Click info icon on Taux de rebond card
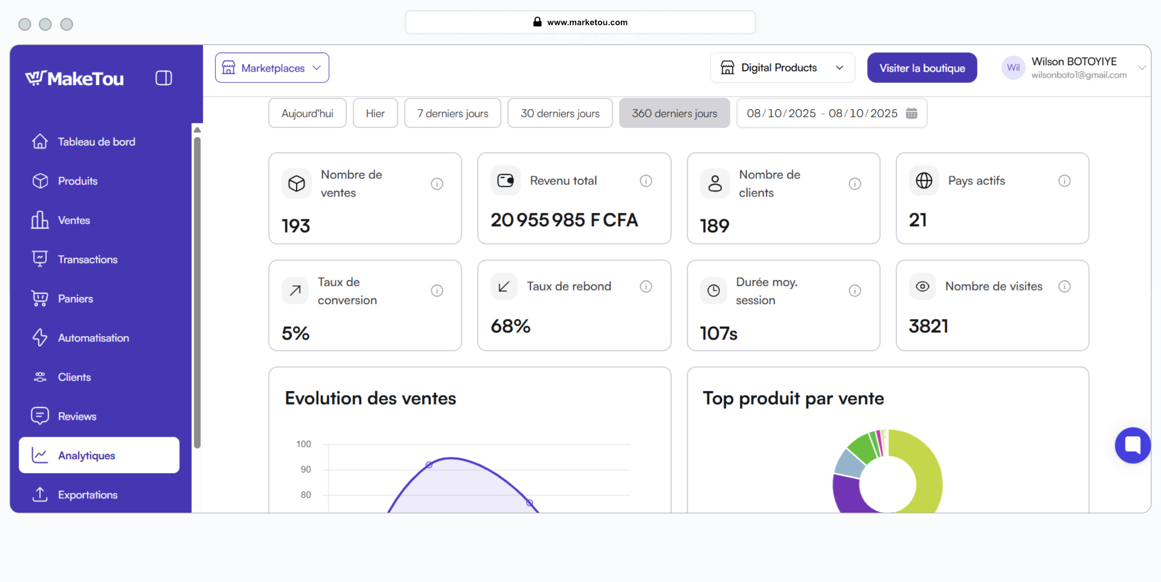1161x582 pixels. 646,286
